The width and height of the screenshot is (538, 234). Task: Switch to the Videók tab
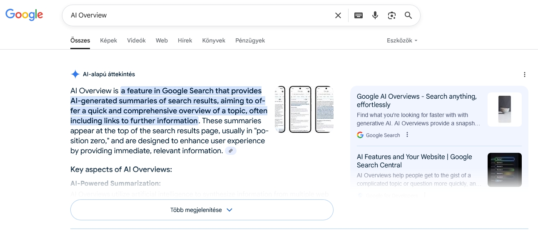tap(136, 40)
